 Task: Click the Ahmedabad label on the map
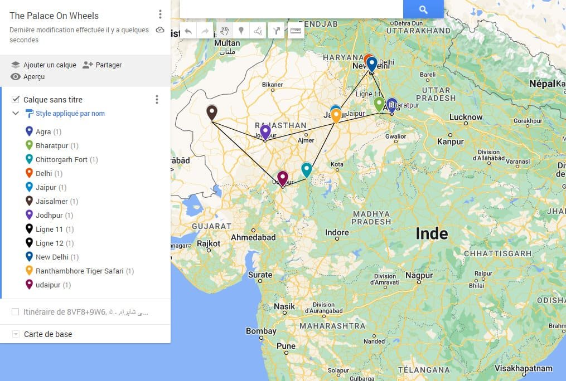253,237
